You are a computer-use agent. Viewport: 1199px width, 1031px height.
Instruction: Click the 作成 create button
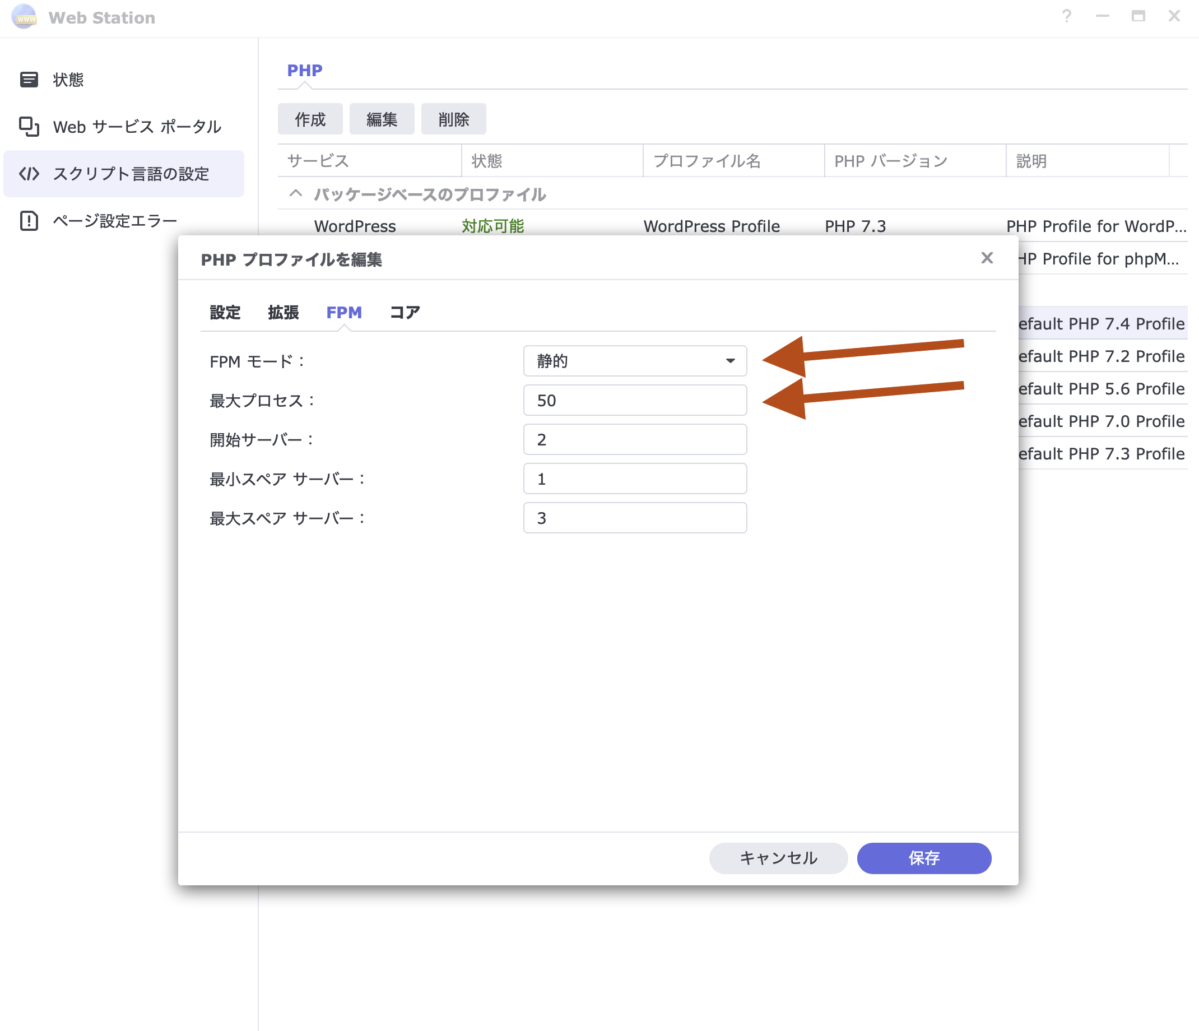pyautogui.click(x=310, y=119)
